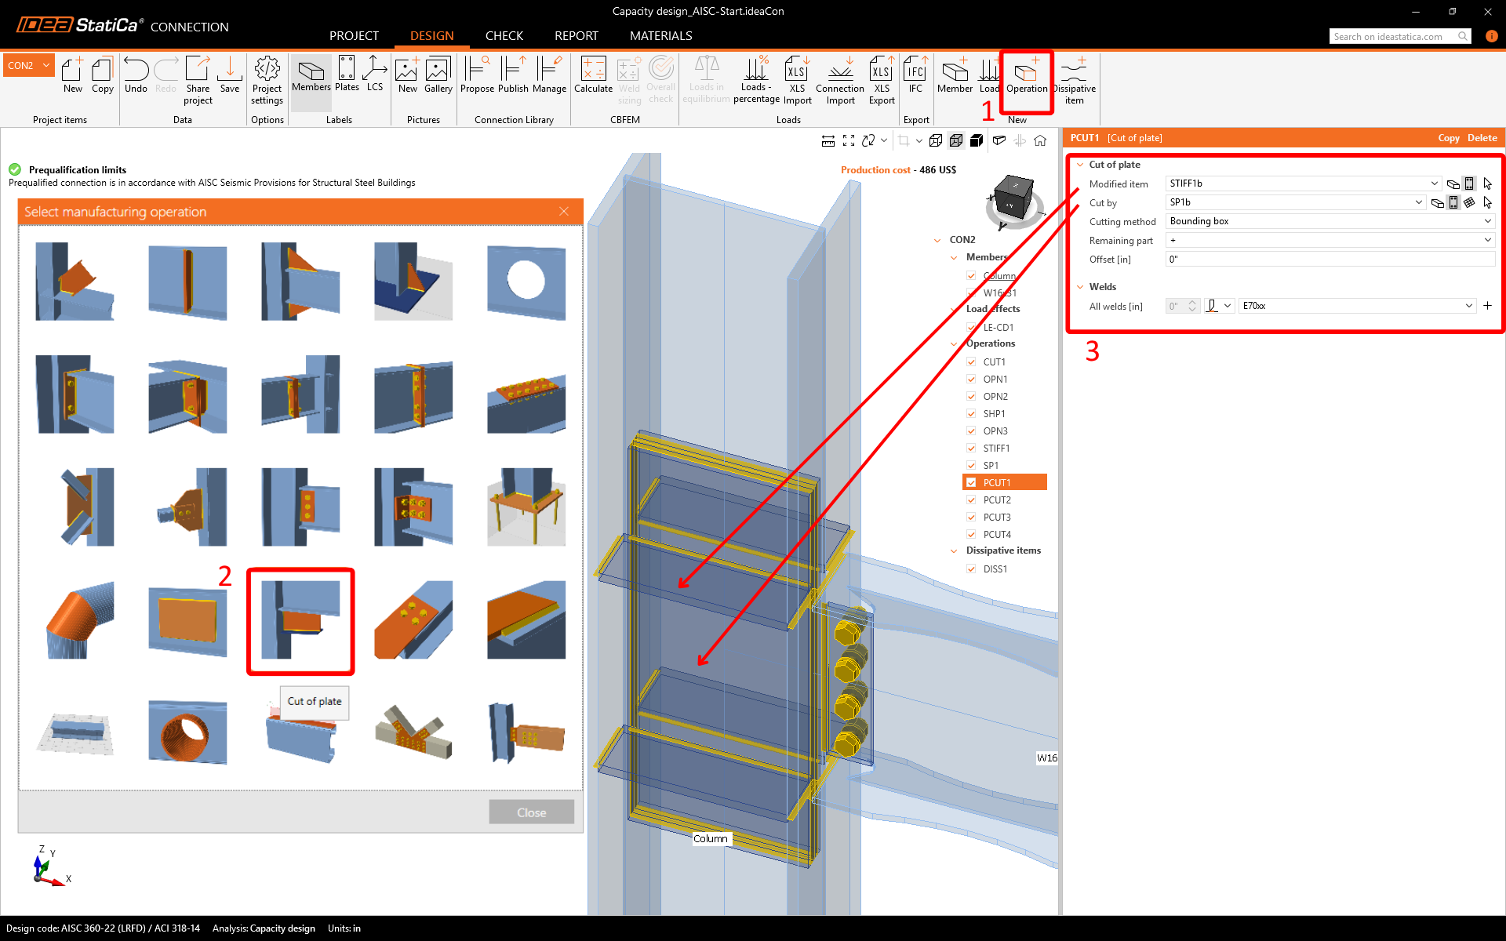Create a New picture

click(x=407, y=75)
